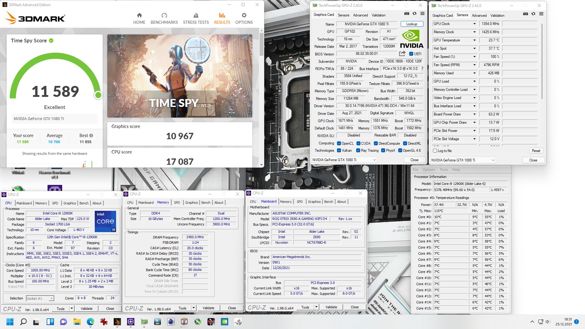Launch Microsoft Edge from the taskbar
This screenshot has width=585, height=329.
coord(90,322)
